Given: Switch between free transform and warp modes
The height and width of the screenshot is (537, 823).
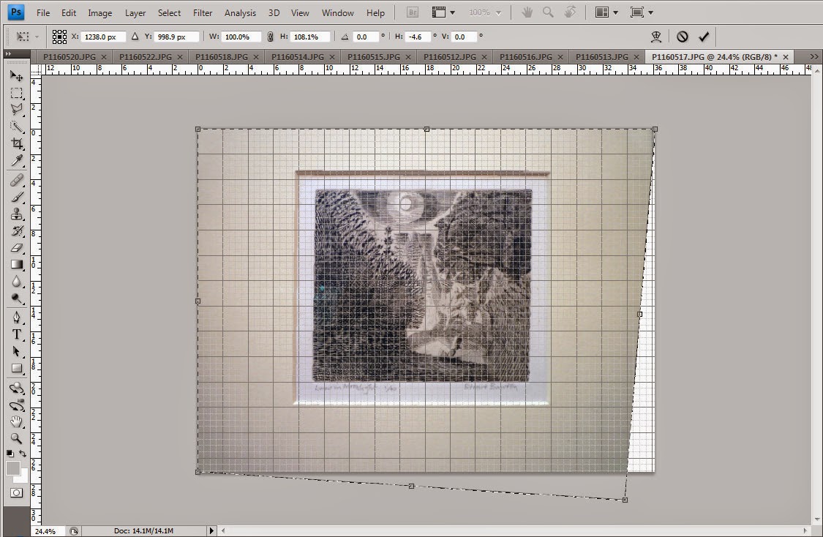Looking at the screenshot, I should coord(656,37).
